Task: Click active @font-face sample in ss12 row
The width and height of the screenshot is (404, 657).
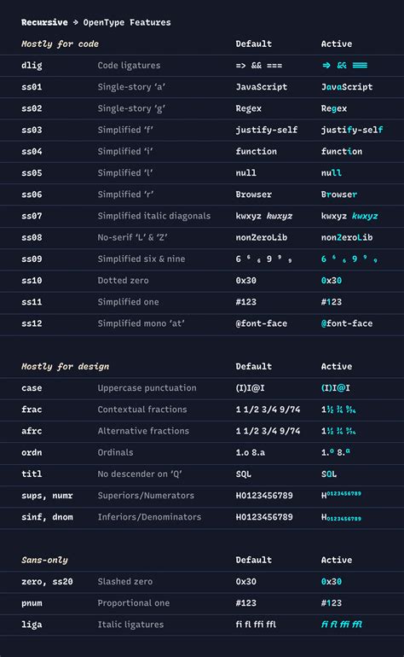Action: point(347,323)
